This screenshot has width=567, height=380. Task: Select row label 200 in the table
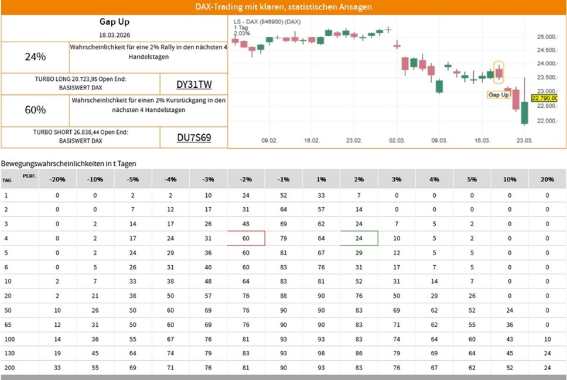click(x=8, y=367)
